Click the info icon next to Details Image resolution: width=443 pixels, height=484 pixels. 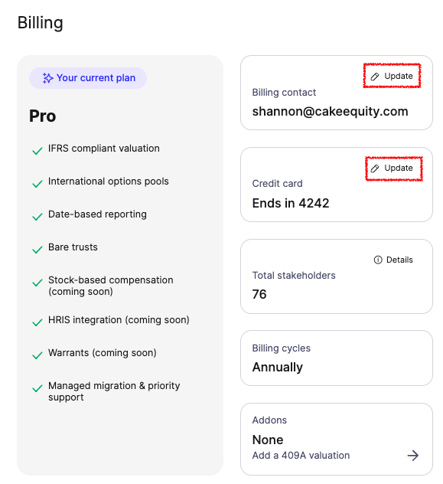click(x=378, y=260)
